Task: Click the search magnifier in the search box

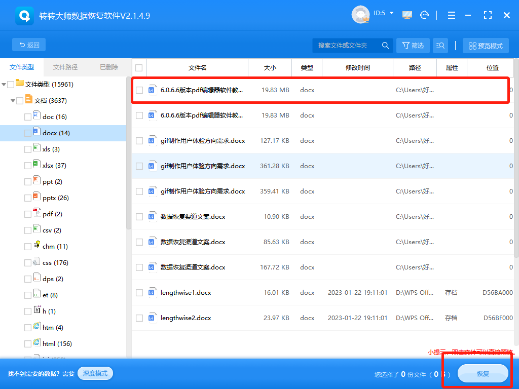Action: (385, 45)
